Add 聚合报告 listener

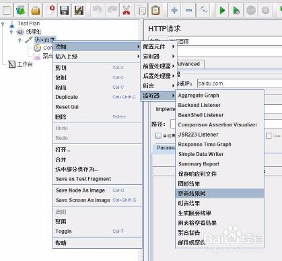[219, 233]
